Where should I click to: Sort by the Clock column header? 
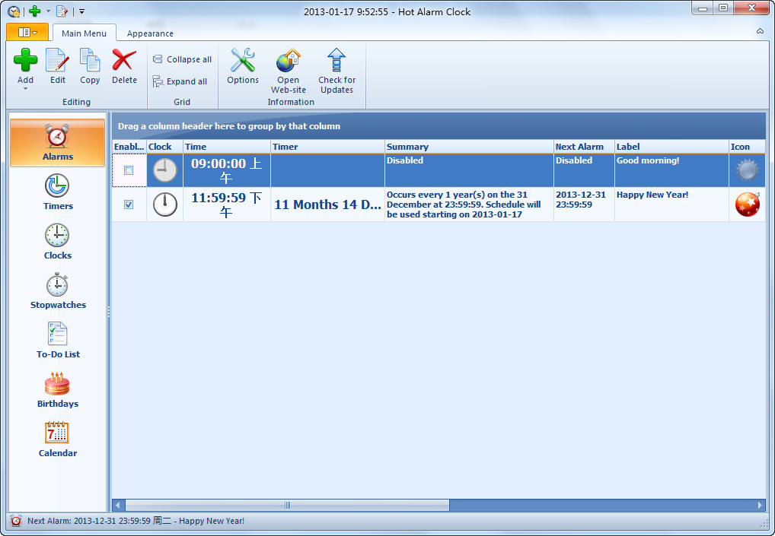tap(164, 147)
